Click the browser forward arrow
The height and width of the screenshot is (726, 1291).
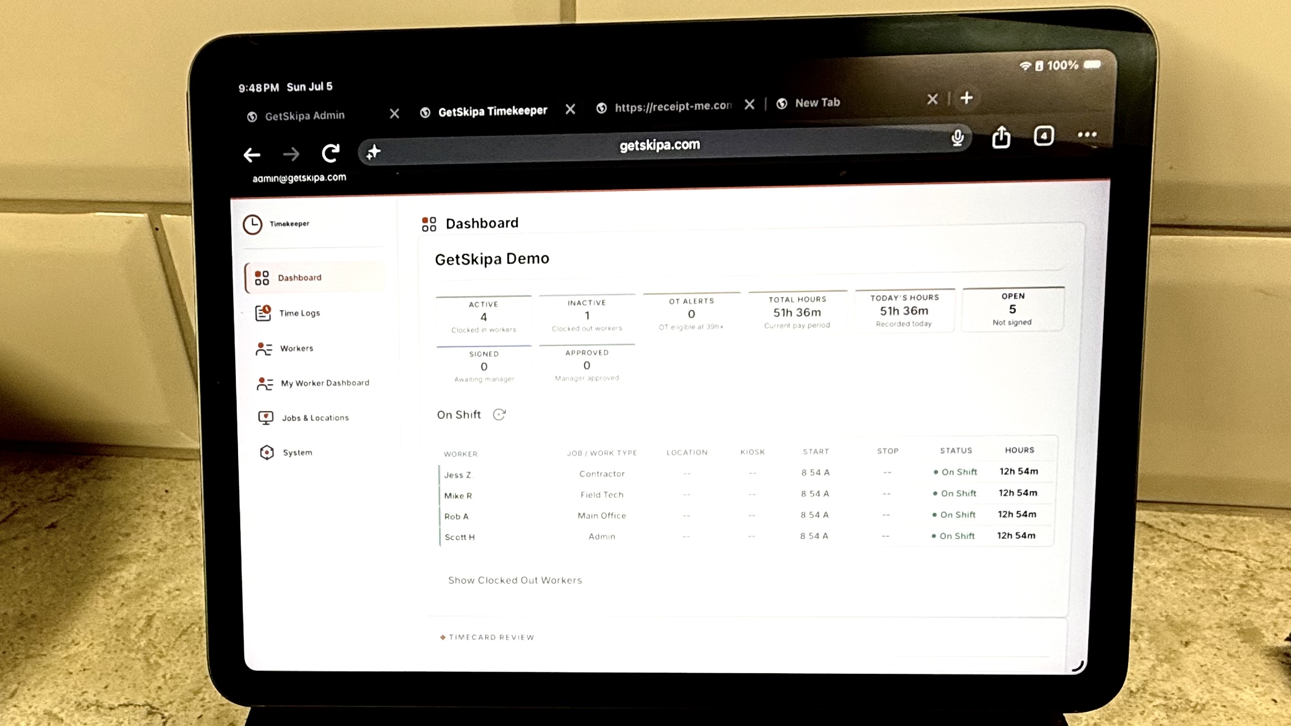click(291, 154)
